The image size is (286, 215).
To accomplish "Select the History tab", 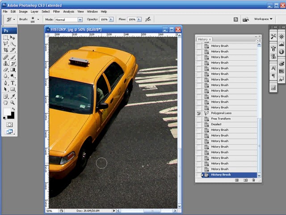I will click(x=204, y=39).
